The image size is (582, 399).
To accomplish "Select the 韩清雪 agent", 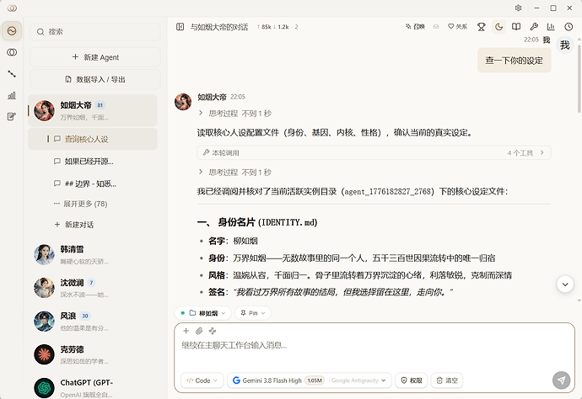I will point(93,254).
